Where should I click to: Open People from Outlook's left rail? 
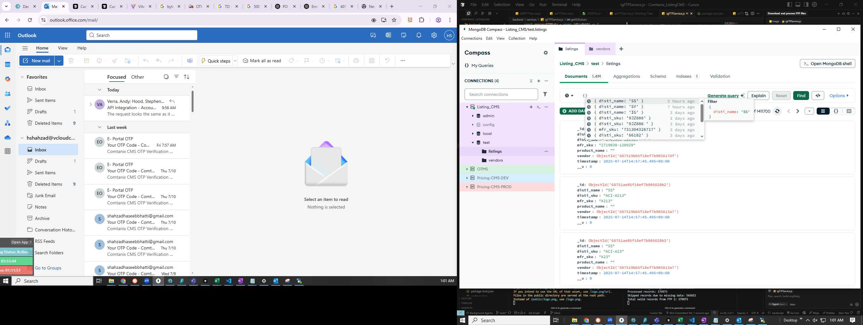click(x=8, y=94)
